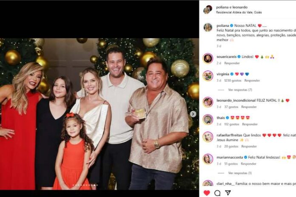Click the red heart like icon
The height and width of the screenshot is (197, 296).
(x=207, y=193)
